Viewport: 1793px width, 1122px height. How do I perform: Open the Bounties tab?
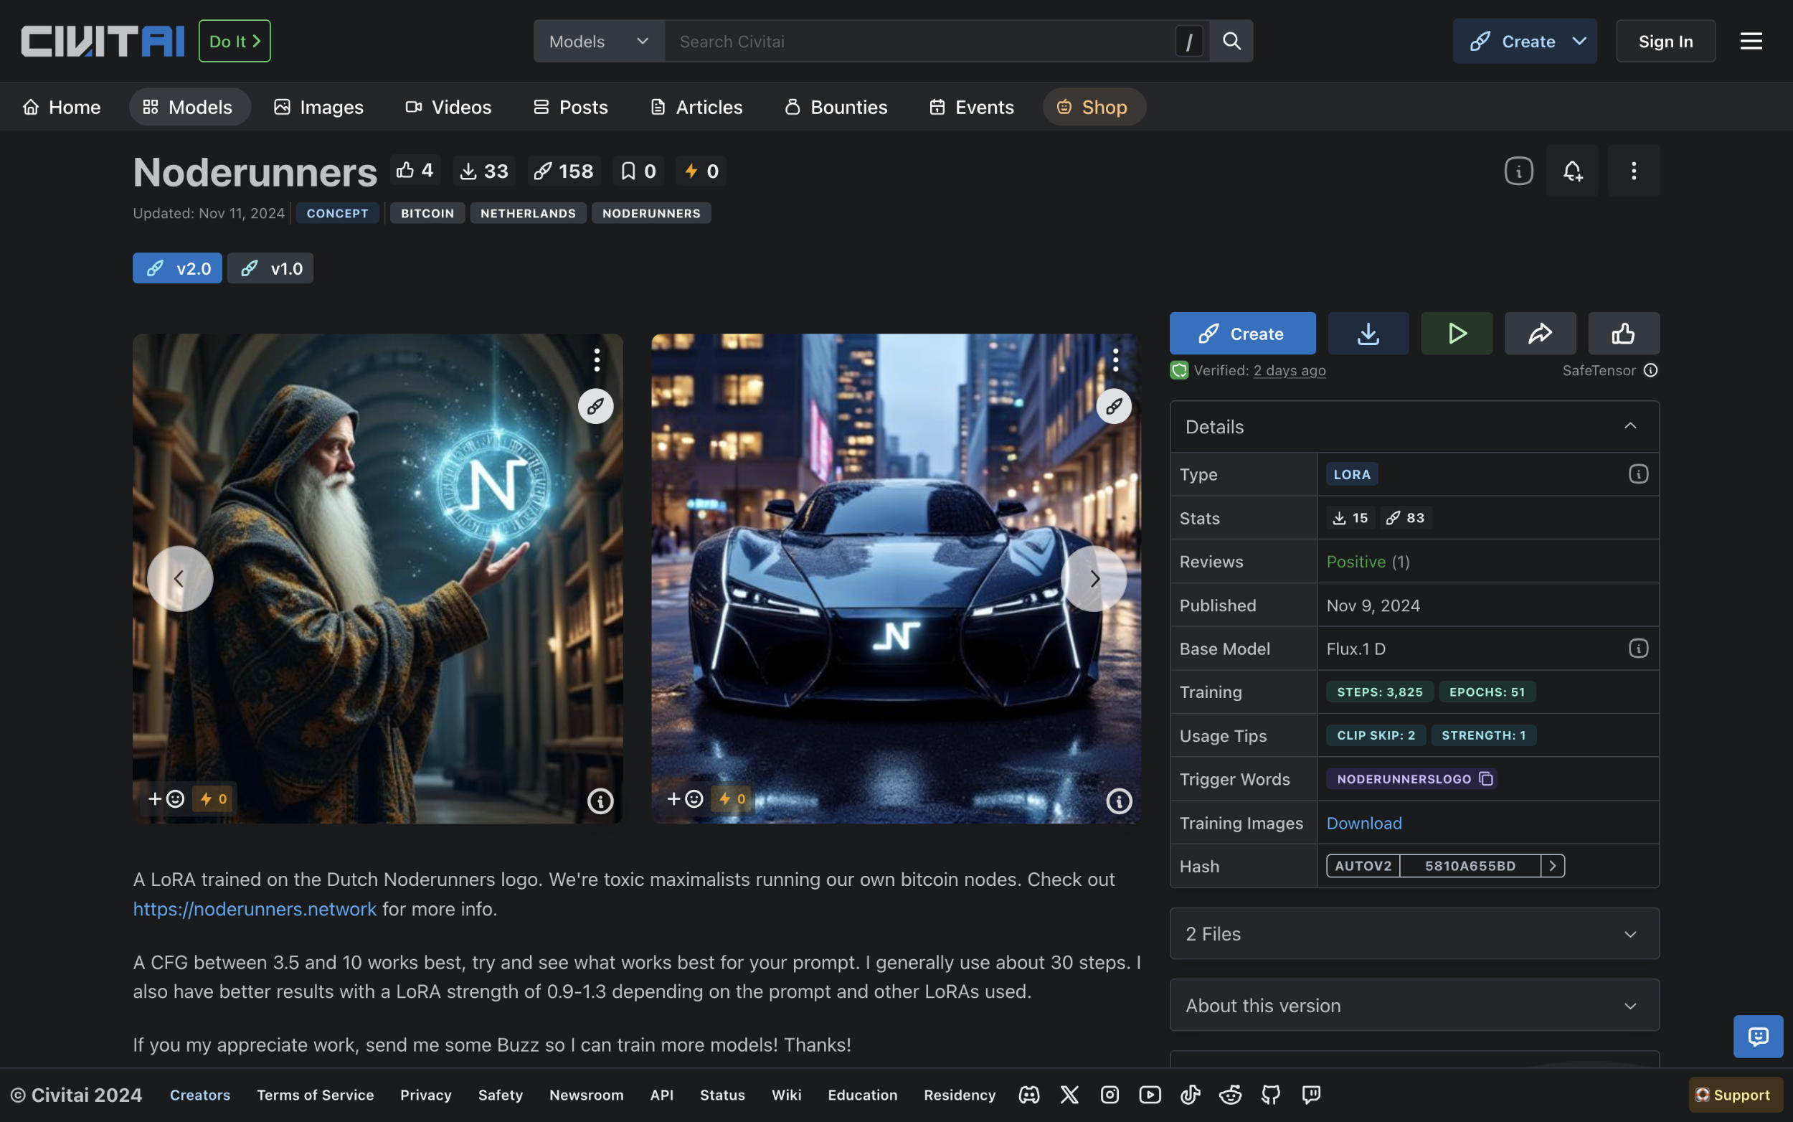click(836, 107)
